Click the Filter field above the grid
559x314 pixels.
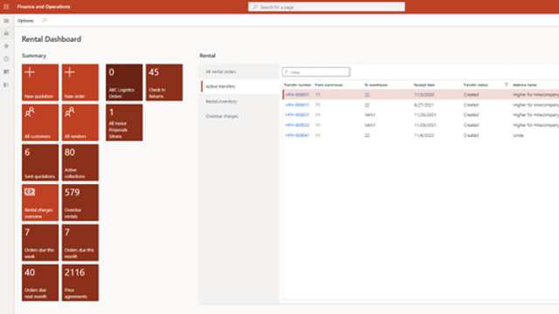point(316,72)
